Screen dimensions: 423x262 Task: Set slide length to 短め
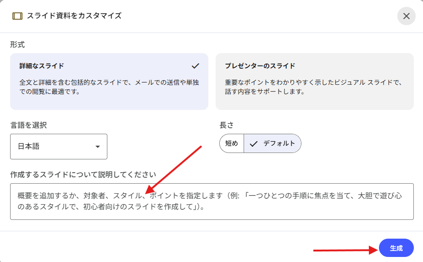tap(231, 143)
